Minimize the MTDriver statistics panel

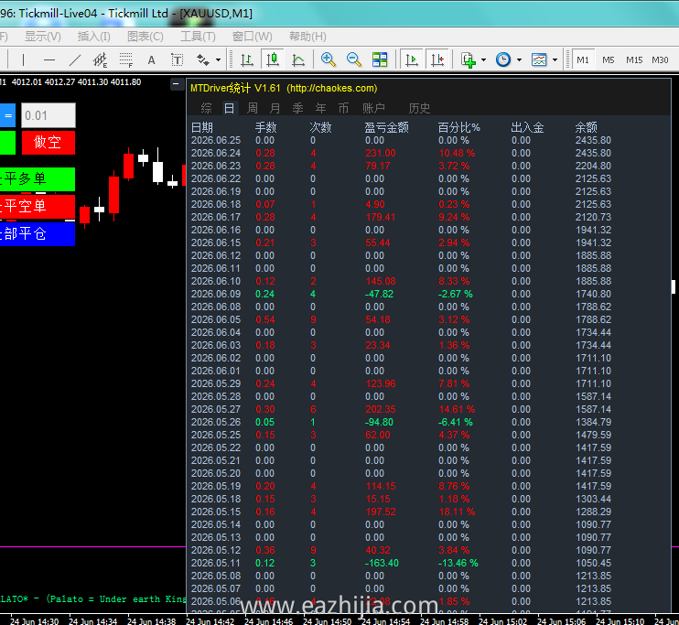pyautogui.click(x=177, y=83)
